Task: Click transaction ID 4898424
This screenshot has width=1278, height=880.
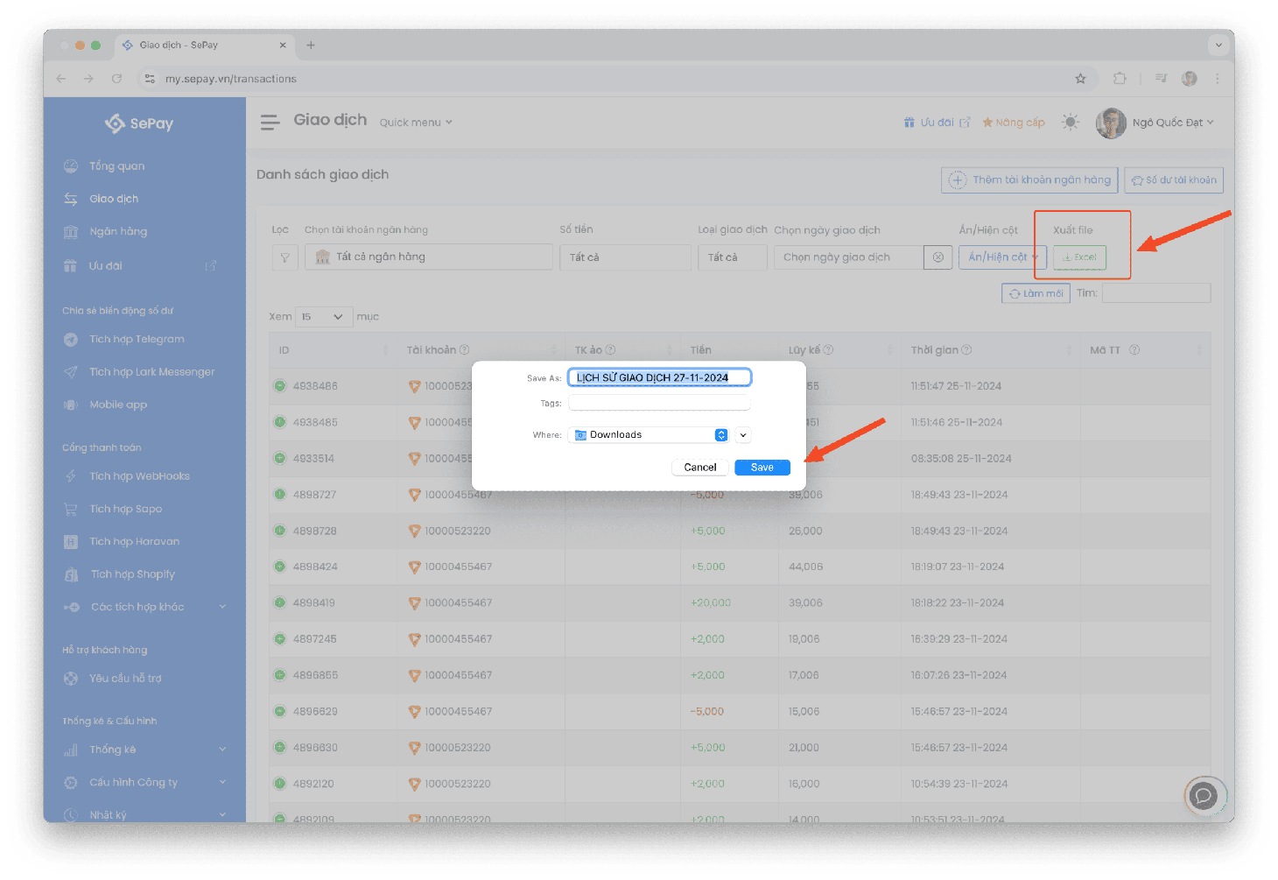Action: point(315,567)
